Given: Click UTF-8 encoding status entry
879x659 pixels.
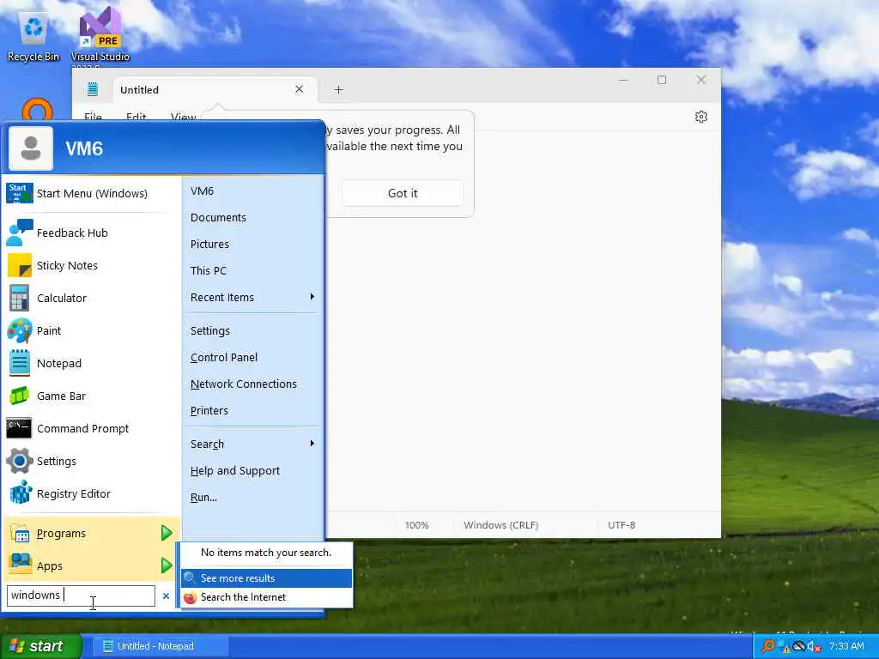Looking at the screenshot, I should (x=621, y=525).
